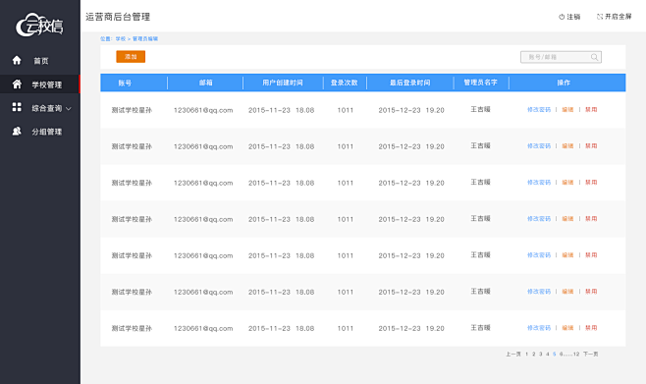Click the 登录次数 column header
The width and height of the screenshot is (646, 384).
[x=345, y=82]
